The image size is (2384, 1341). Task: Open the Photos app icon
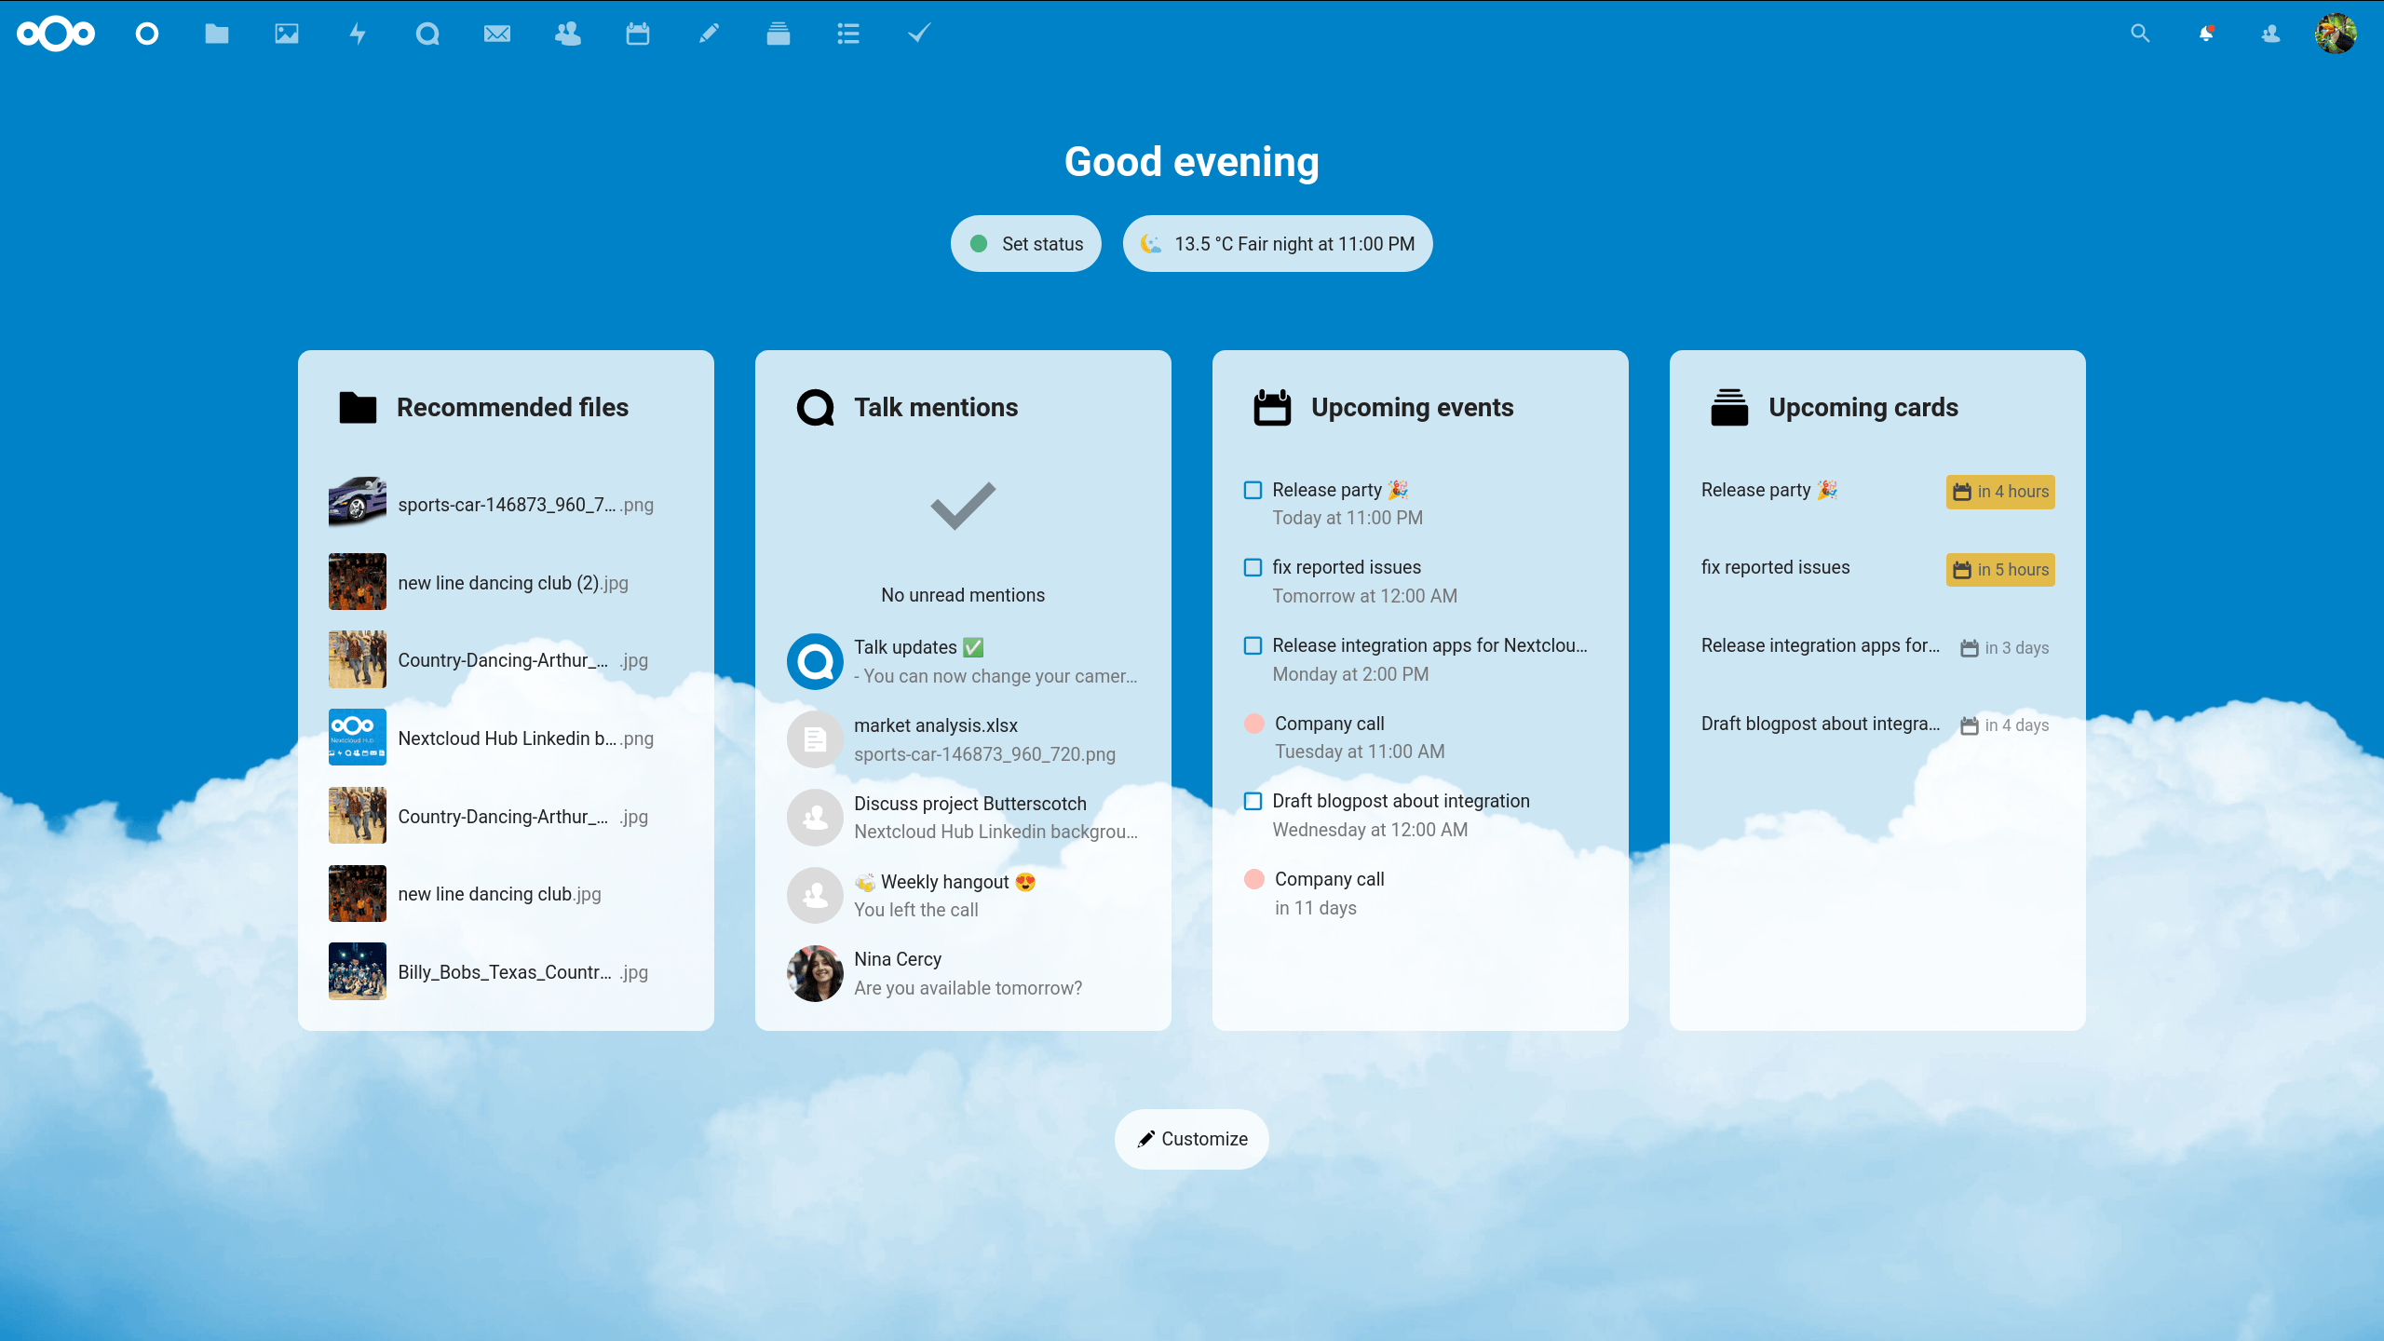click(287, 33)
